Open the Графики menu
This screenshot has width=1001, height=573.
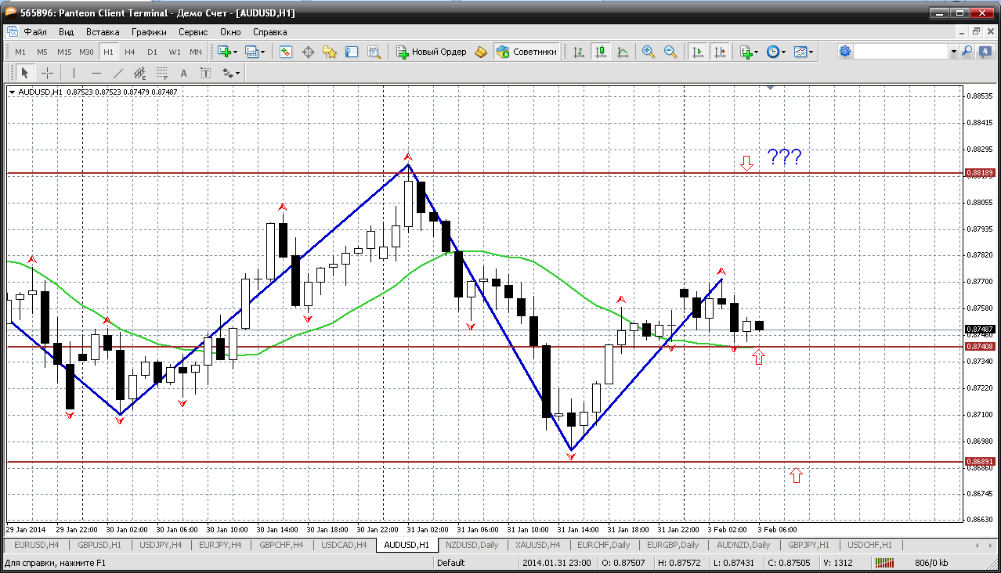point(149,32)
